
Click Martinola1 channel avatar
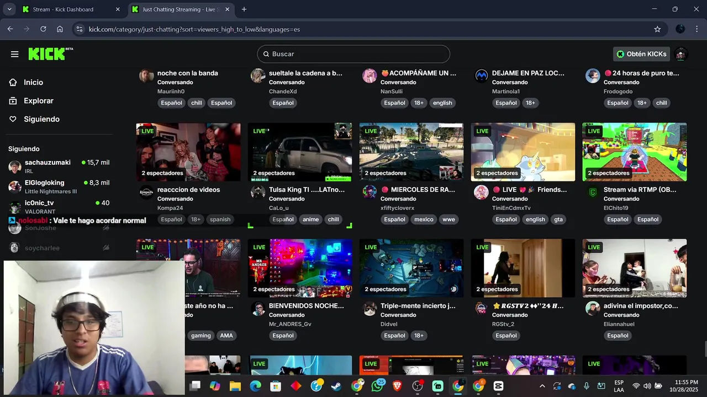coord(481,76)
